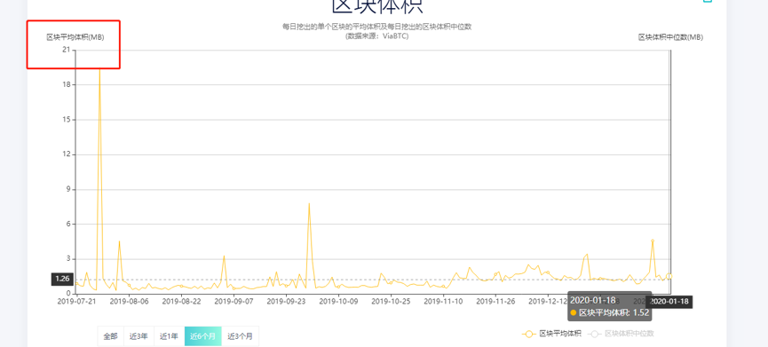This screenshot has height=347, width=768.
Task: Click the y-axis tick label 12
Action: click(66, 154)
